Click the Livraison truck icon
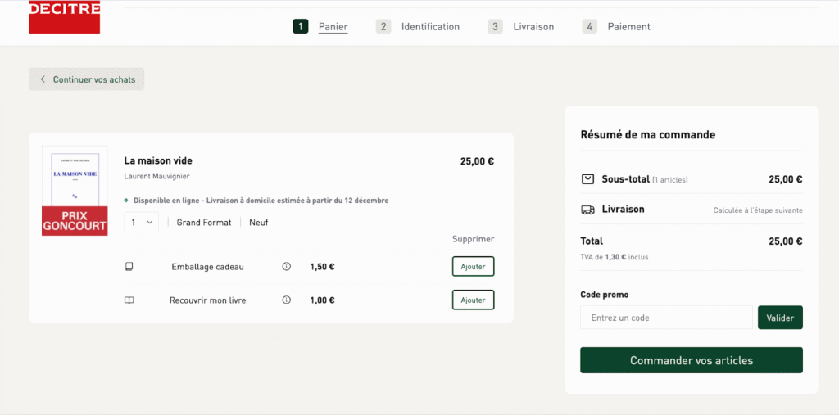Screen dimensions: 839x415 (x=587, y=210)
